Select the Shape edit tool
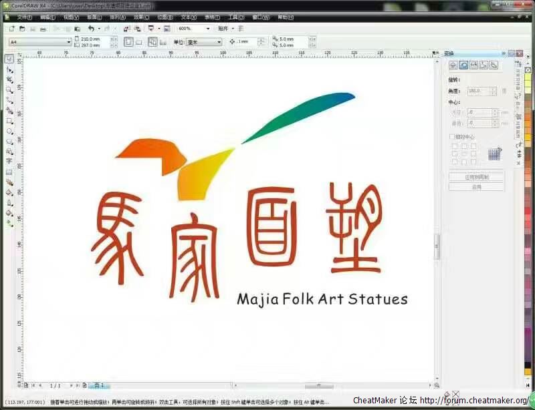The width and height of the screenshot is (535, 410). click(9, 69)
